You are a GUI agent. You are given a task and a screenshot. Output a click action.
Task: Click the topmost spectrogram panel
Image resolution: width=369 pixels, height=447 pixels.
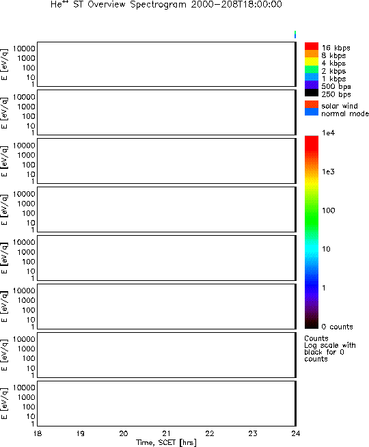(x=167, y=64)
